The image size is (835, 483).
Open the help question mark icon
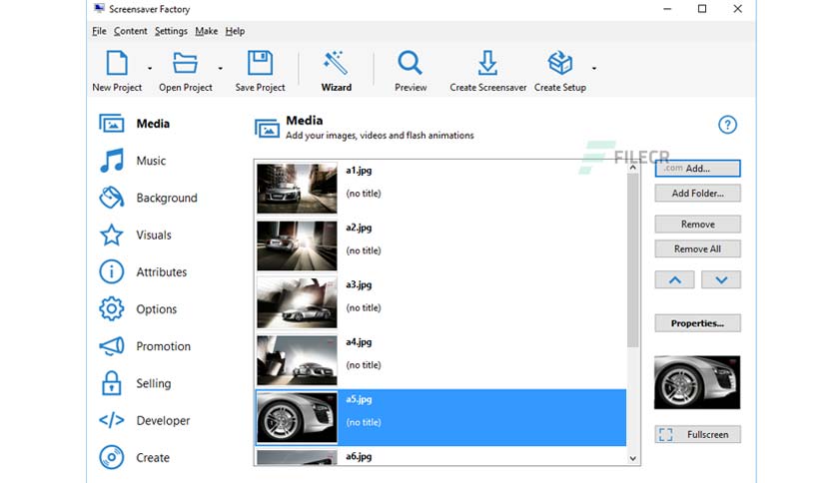click(727, 125)
